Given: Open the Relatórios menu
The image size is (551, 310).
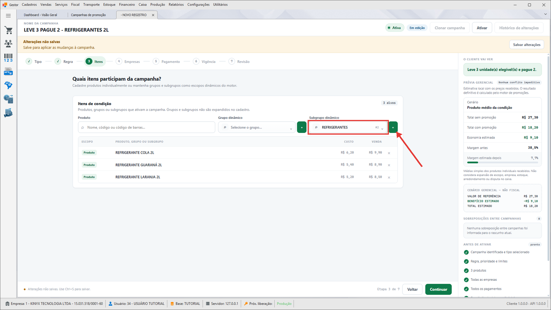Looking at the screenshot, I should point(176,4).
